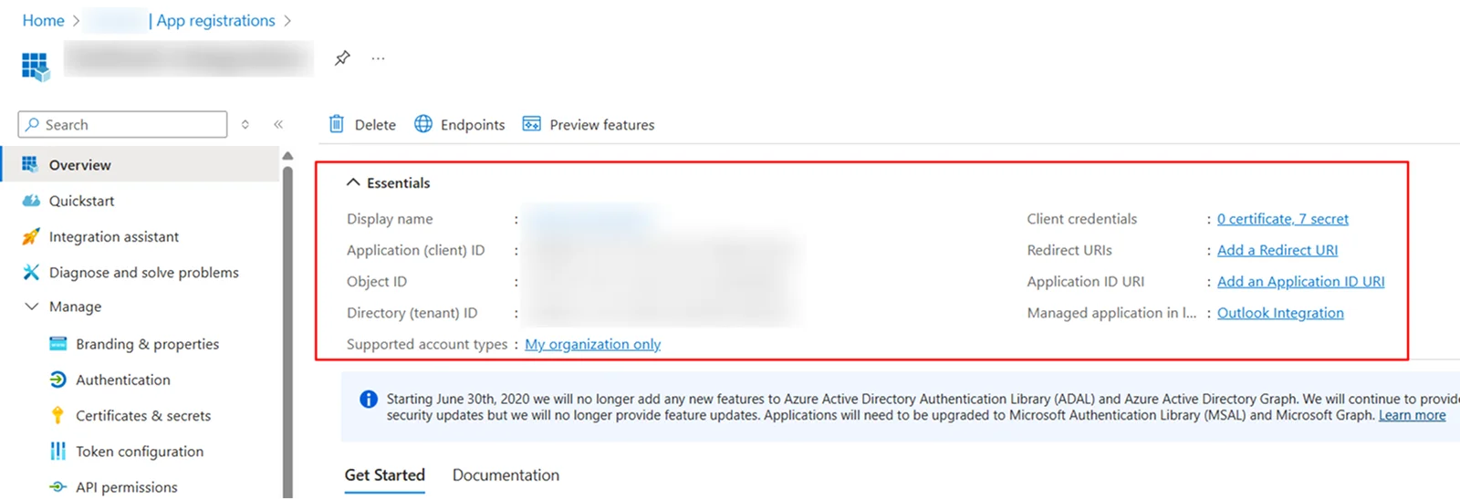Click the Redirect URIs label

point(1069,250)
